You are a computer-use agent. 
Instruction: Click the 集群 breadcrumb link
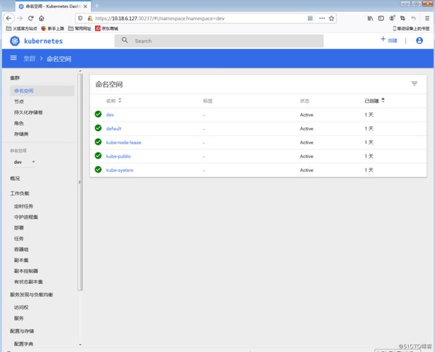(29, 58)
